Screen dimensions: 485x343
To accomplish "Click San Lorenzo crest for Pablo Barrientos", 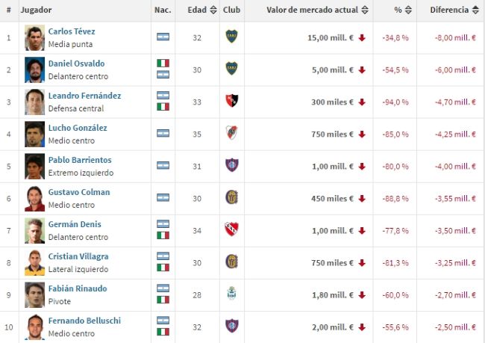I will 231,165.
